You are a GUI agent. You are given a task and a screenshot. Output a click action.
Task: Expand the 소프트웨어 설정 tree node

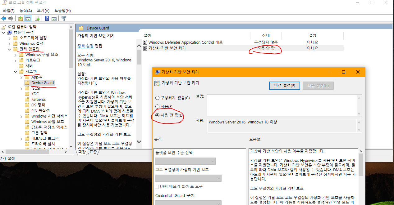coord(9,38)
